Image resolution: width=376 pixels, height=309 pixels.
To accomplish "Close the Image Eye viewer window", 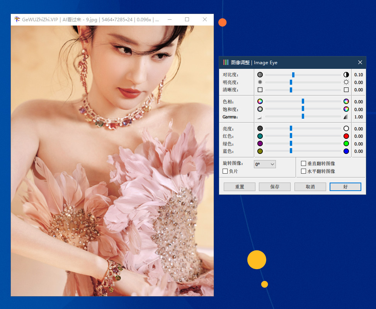I will (204, 19).
